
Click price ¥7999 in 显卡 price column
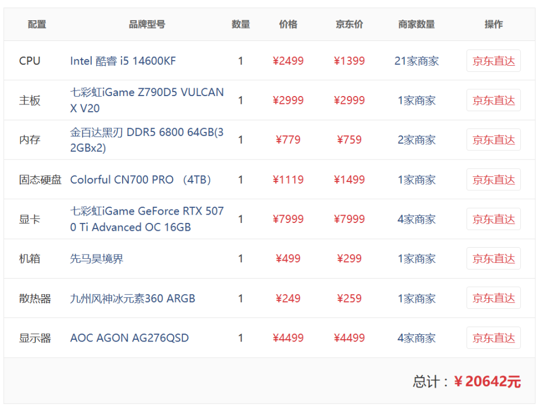click(288, 219)
